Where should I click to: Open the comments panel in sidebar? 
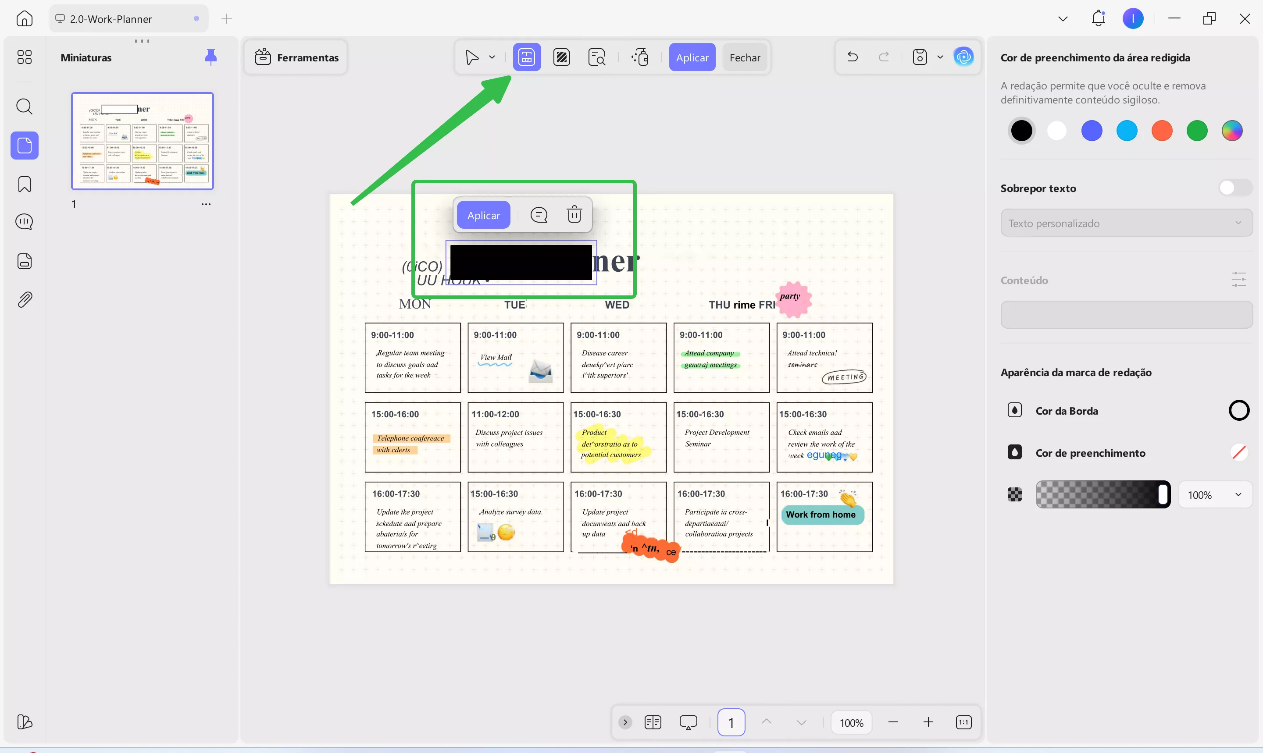click(25, 222)
